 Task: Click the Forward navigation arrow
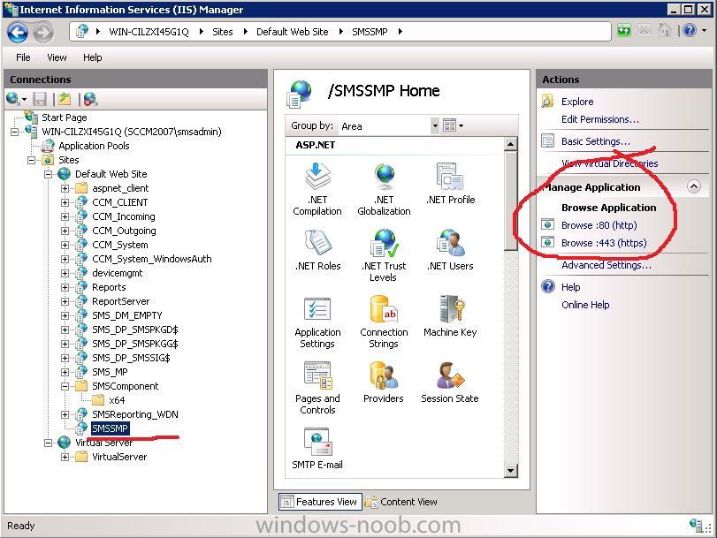[x=43, y=33]
